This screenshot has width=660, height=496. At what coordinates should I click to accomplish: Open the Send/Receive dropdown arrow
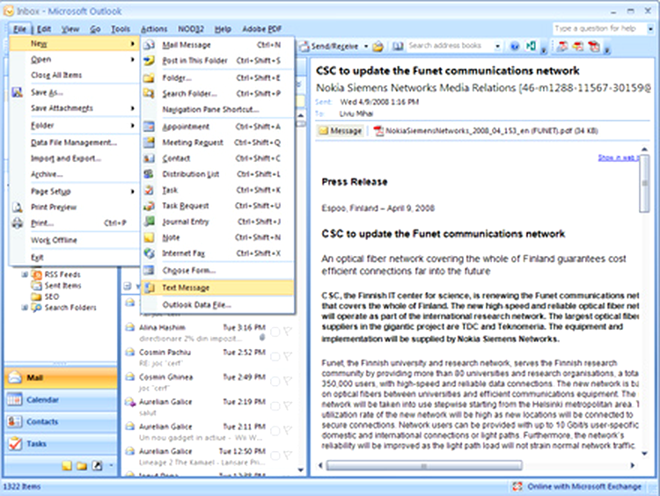[x=366, y=46]
